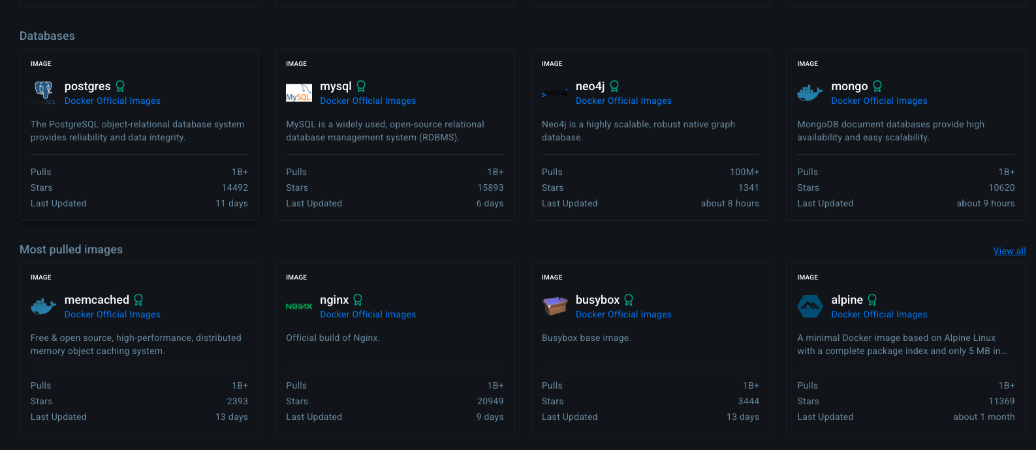Open Docker Official Images link under mongo
Image resolution: width=1036 pixels, height=450 pixels.
pos(879,101)
